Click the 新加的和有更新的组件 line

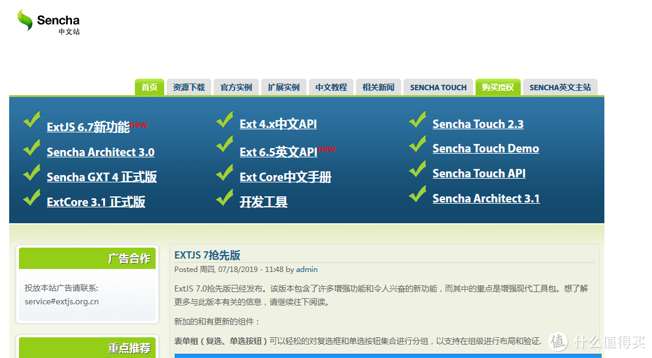[217, 321]
